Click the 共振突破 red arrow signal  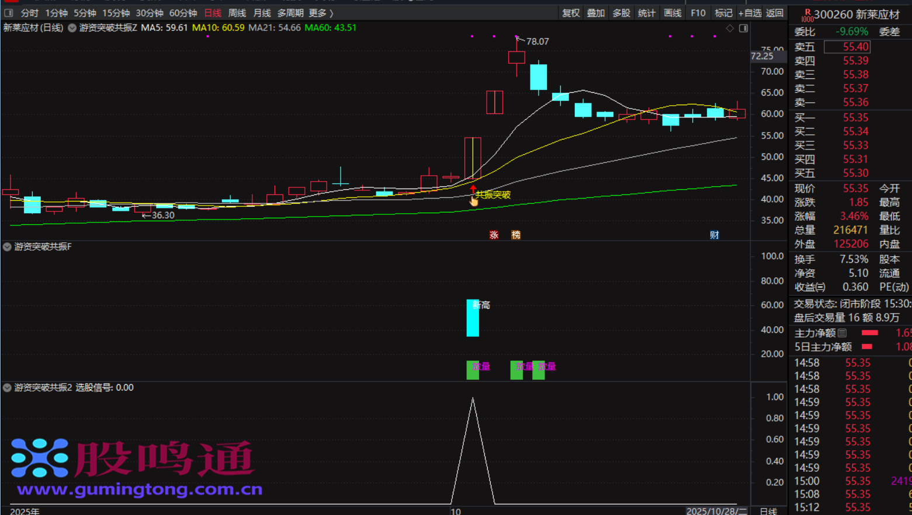pyautogui.click(x=473, y=189)
